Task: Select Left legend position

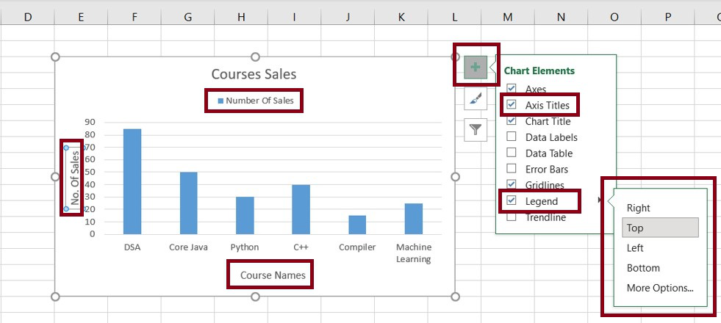Action: pyautogui.click(x=635, y=248)
